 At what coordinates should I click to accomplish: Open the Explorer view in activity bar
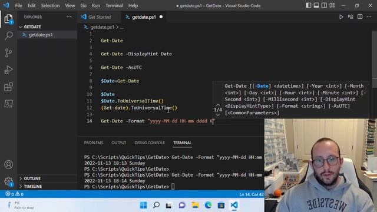pyautogui.click(x=8, y=19)
